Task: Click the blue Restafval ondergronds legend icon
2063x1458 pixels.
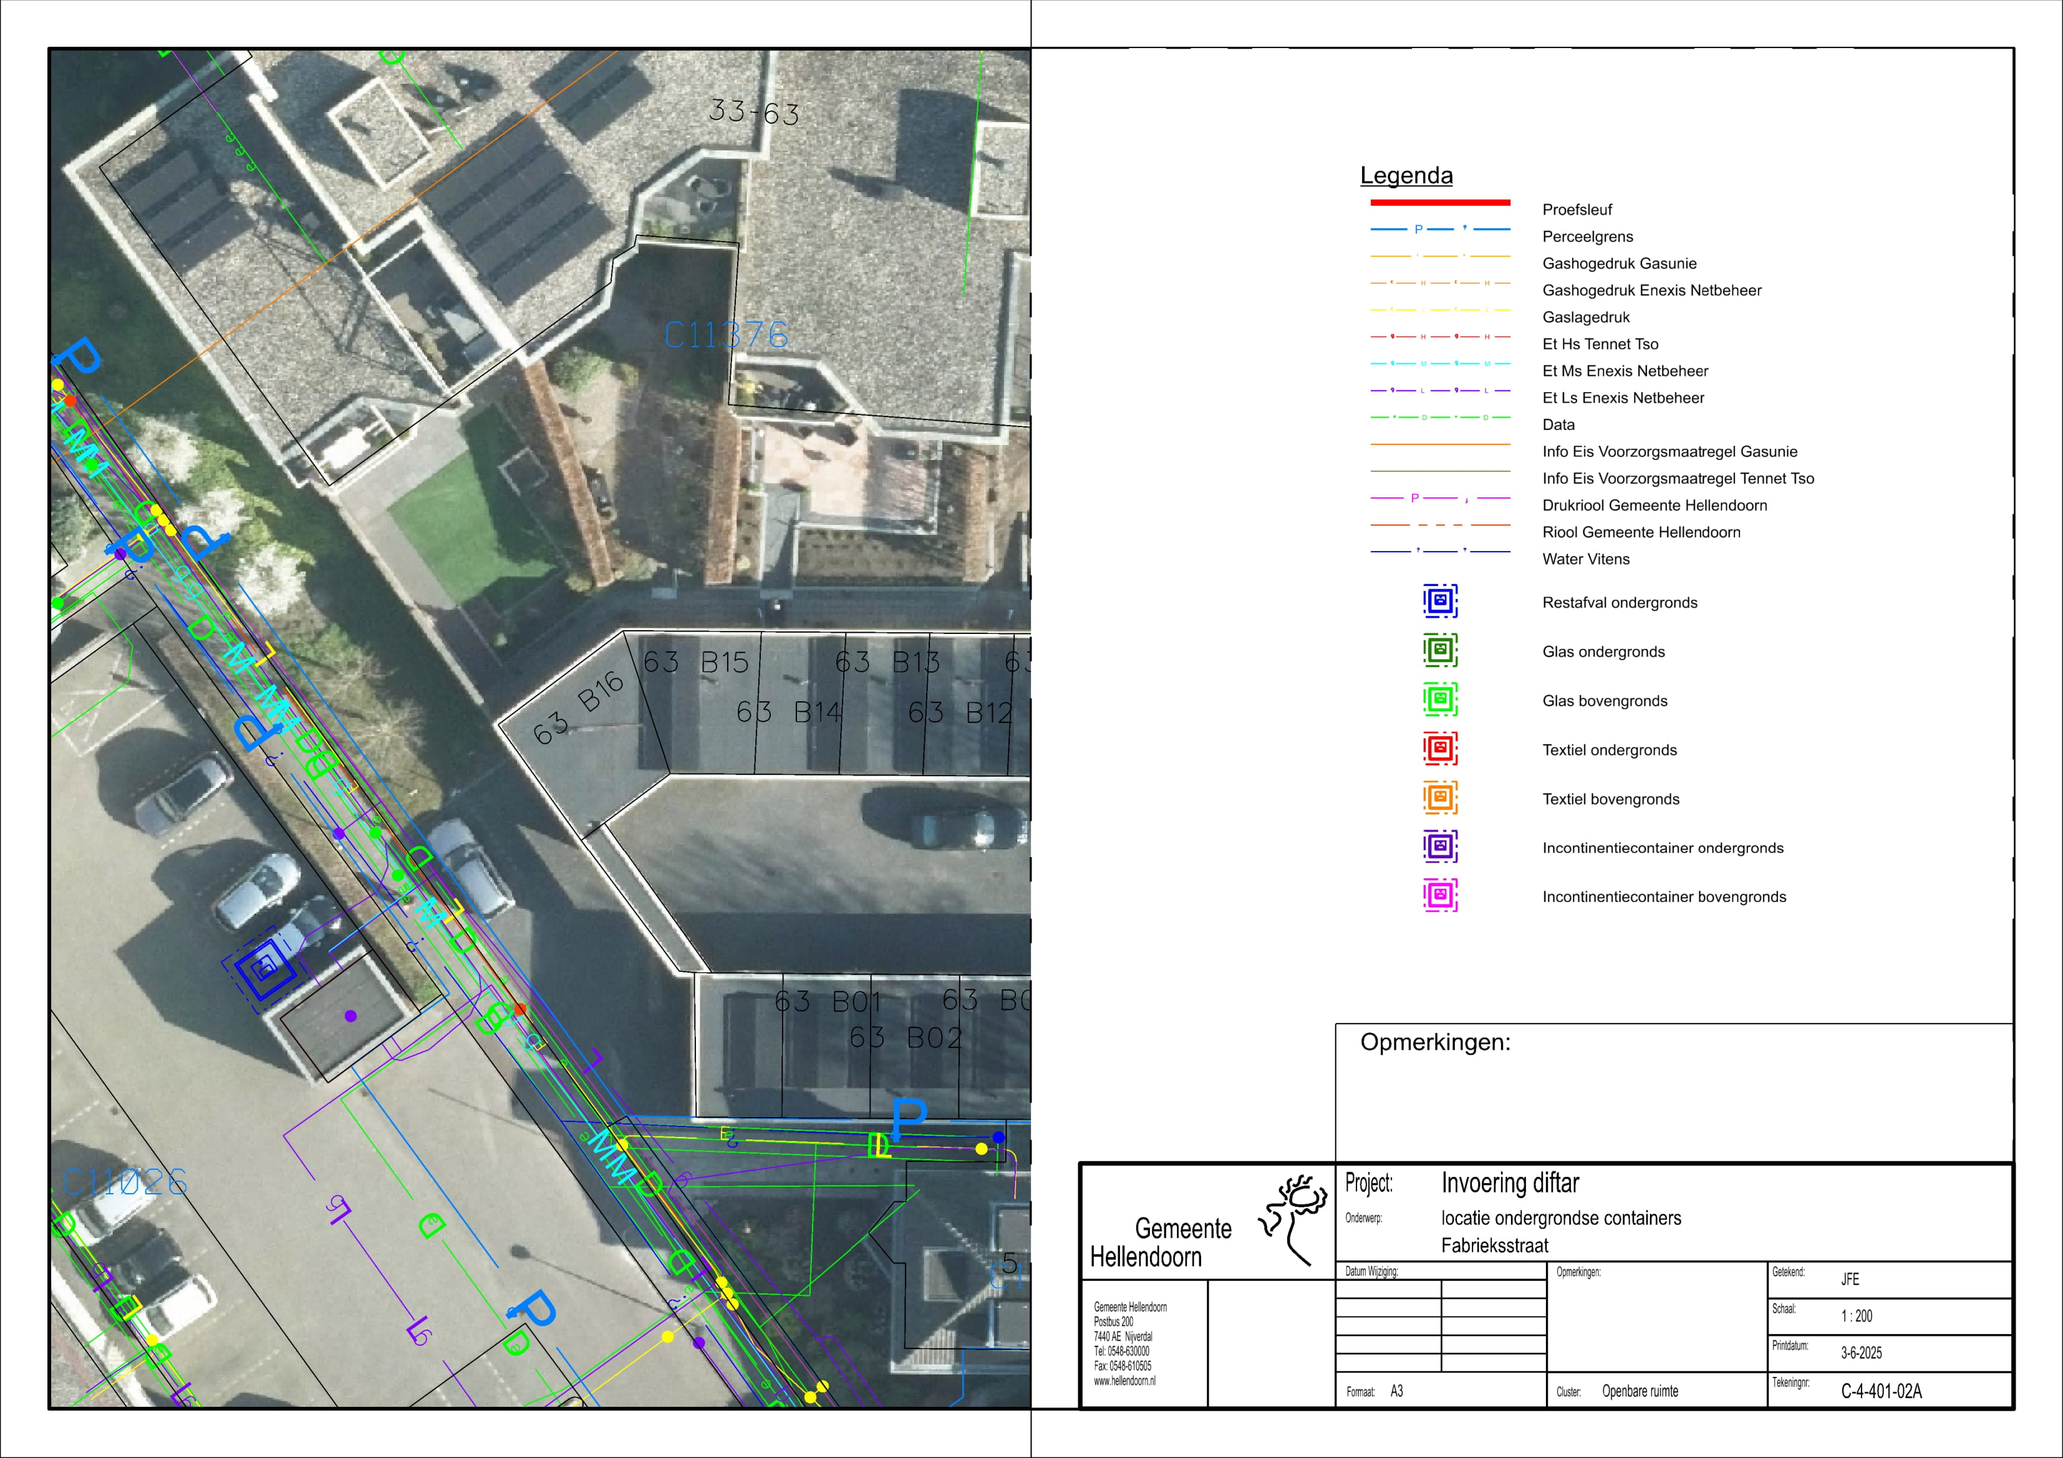Action: 1439,601
